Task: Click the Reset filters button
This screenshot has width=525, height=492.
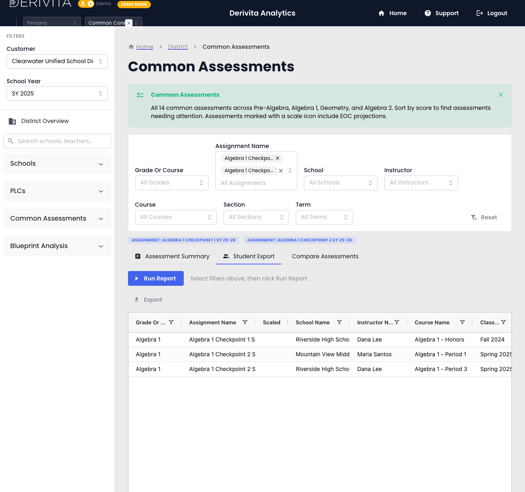Action: pos(484,217)
